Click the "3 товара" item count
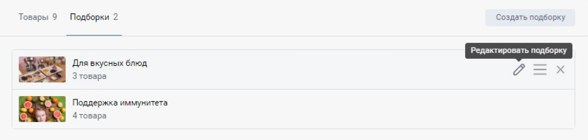Image resolution: width=588 pixels, height=140 pixels. 89,76
